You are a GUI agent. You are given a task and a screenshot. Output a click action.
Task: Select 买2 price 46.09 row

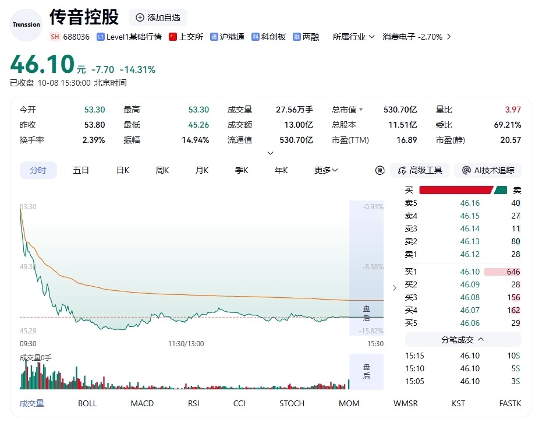click(x=463, y=284)
